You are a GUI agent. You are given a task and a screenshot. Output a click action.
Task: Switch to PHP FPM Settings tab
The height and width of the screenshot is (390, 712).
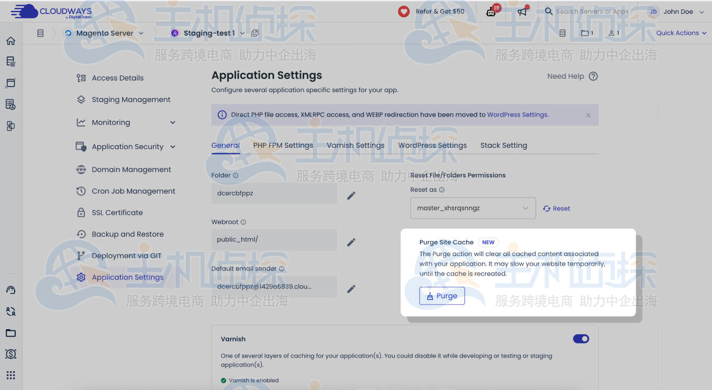tap(283, 146)
